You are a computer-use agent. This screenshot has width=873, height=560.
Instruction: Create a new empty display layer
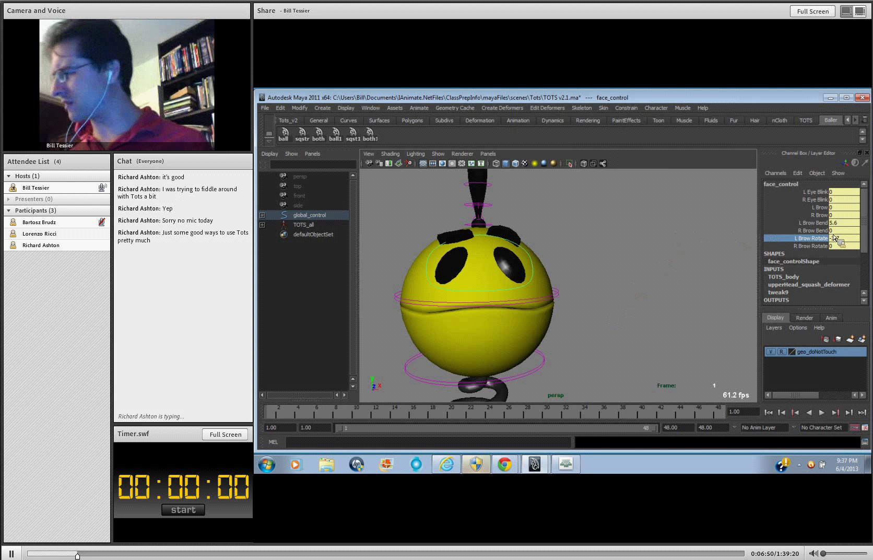pos(850,340)
